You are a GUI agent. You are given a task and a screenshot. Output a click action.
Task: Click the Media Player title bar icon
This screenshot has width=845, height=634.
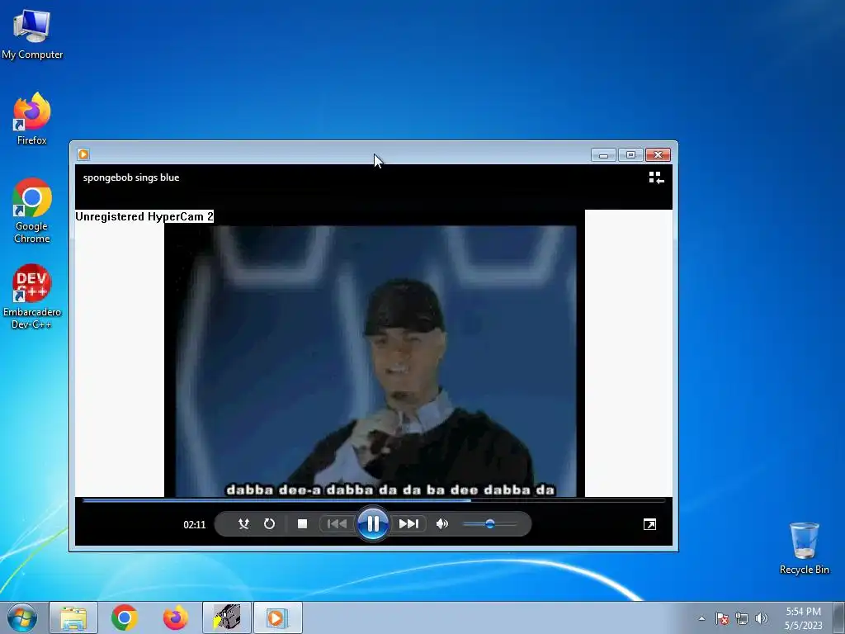click(x=83, y=154)
